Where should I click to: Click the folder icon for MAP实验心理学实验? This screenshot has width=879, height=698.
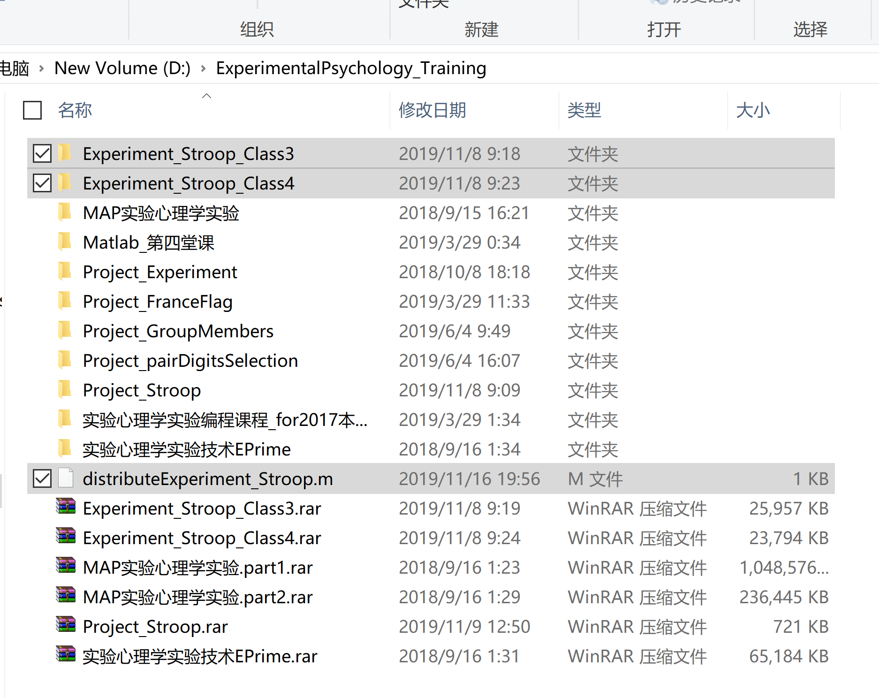[x=65, y=213]
